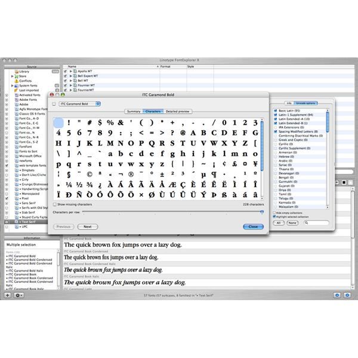Select the Unicode options tab
This screenshot has height=358, width=358.
click(305, 103)
